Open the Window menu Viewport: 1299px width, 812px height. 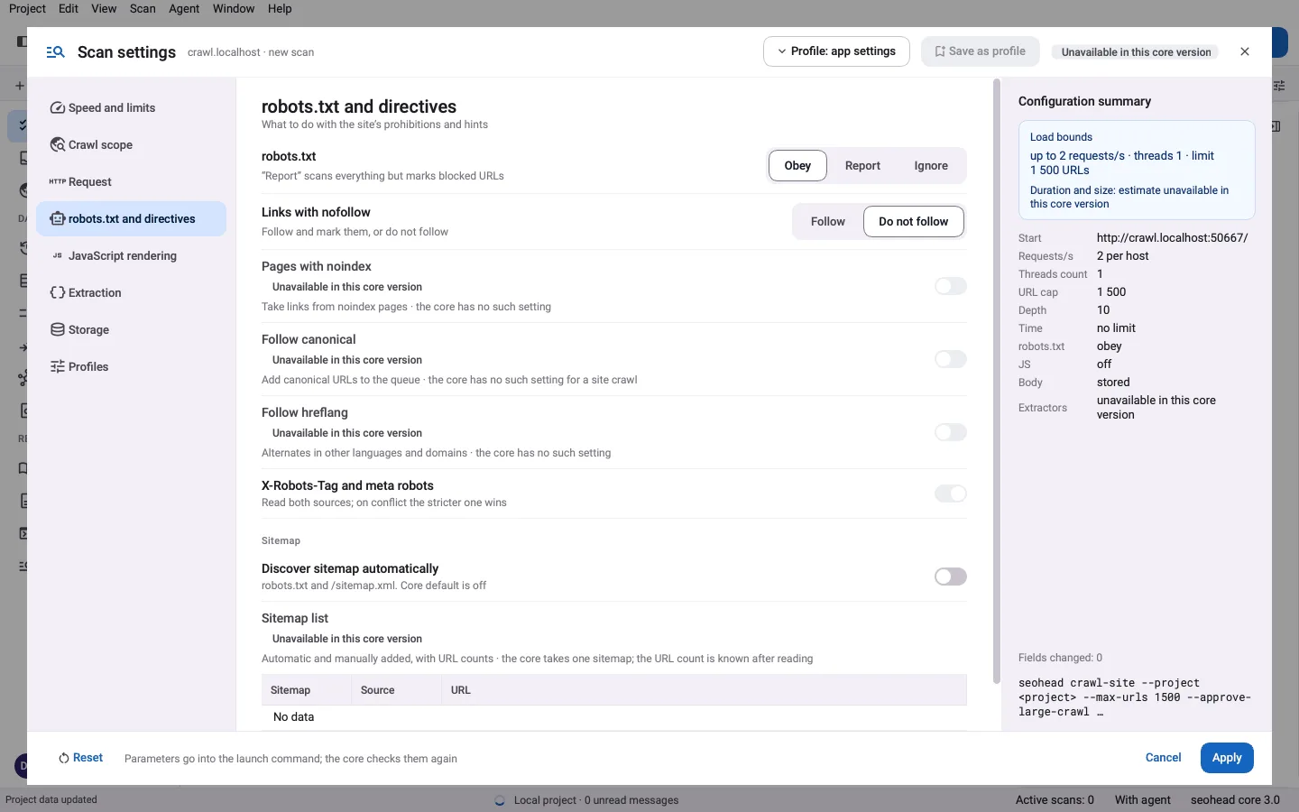234,8
